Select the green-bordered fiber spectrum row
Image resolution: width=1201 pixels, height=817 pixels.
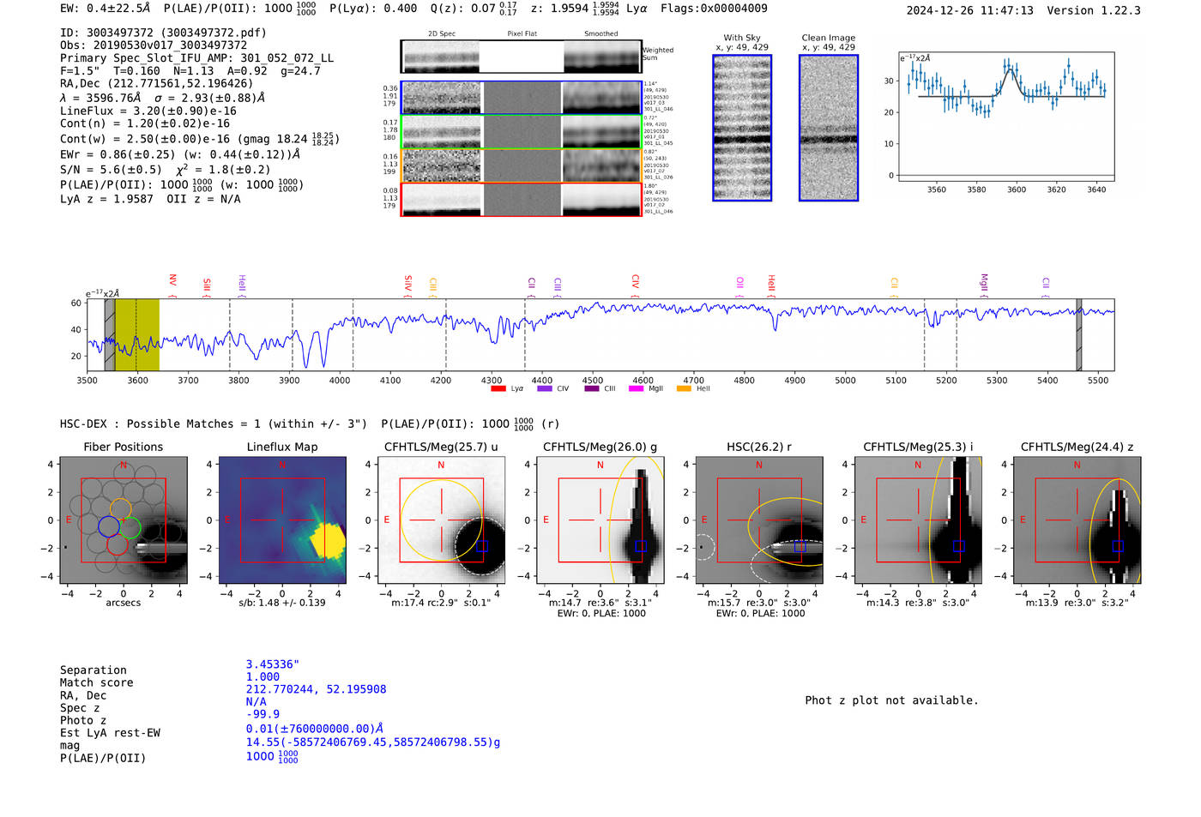521,132
